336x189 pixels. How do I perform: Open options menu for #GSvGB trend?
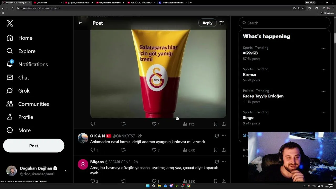tap(323, 48)
